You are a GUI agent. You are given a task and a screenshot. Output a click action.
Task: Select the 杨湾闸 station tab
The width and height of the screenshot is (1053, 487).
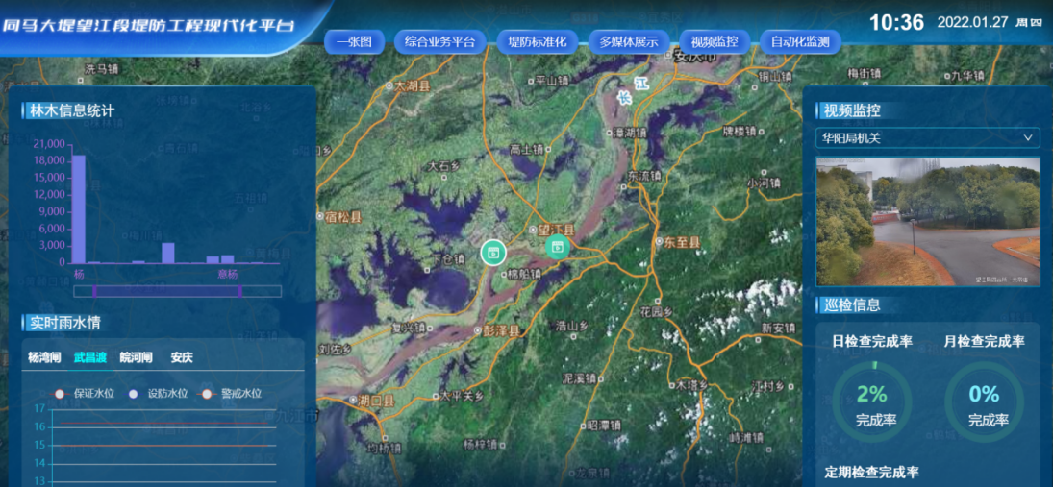pyautogui.click(x=44, y=357)
